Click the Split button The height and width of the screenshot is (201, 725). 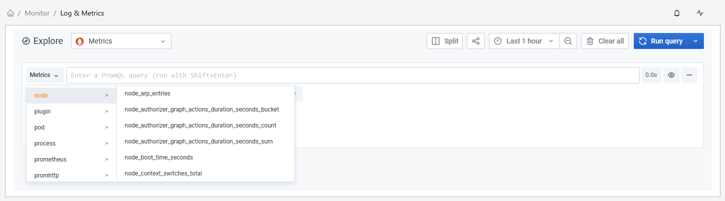point(445,41)
